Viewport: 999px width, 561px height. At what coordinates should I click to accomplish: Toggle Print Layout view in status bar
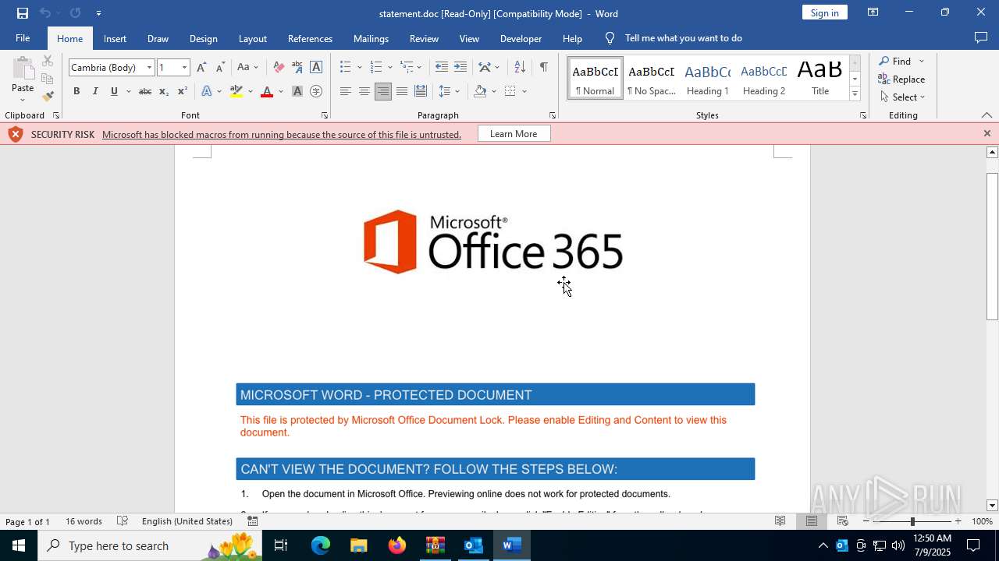(x=812, y=521)
